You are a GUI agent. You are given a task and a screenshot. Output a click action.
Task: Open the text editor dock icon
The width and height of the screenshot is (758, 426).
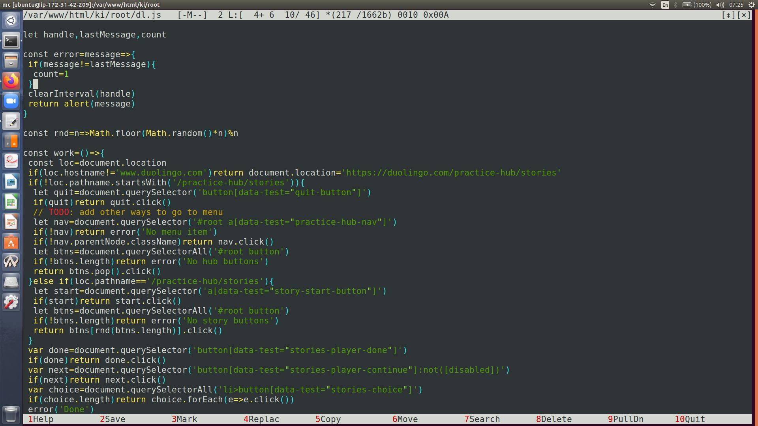coord(11,121)
